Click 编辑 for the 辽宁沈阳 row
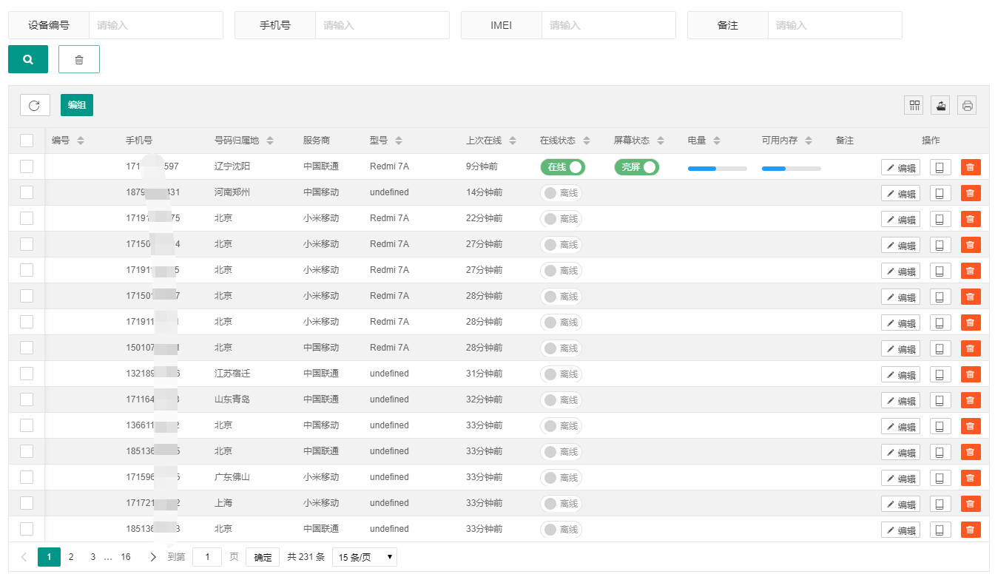Screen dimensions: 995x577 [x=900, y=167]
